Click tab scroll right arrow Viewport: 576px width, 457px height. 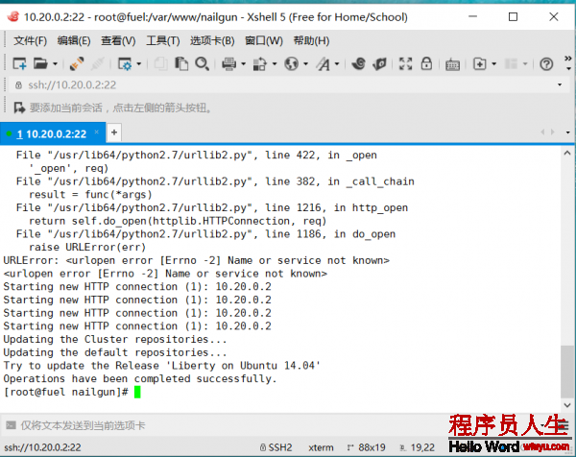tap(553, 132)
